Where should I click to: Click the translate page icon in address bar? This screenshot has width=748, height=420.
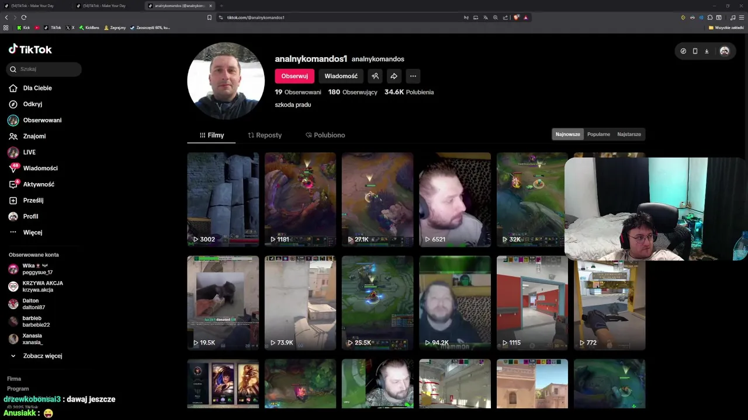(486, 17)
